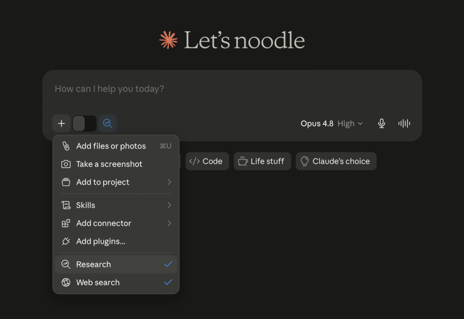Expand the Skills submenu chevron
This screenshot has height=319, width=464.
(169, 205)
